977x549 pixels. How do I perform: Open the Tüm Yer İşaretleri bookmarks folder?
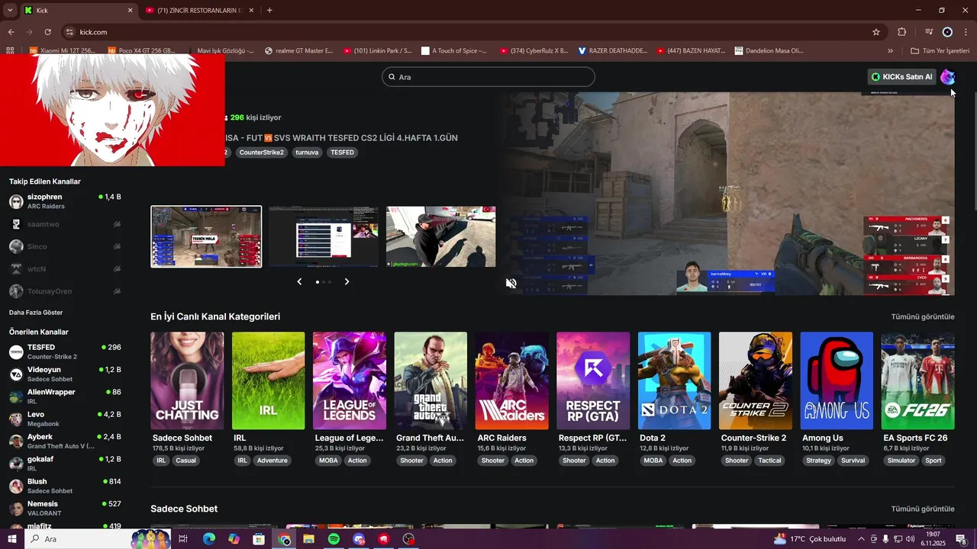point(940,51)
